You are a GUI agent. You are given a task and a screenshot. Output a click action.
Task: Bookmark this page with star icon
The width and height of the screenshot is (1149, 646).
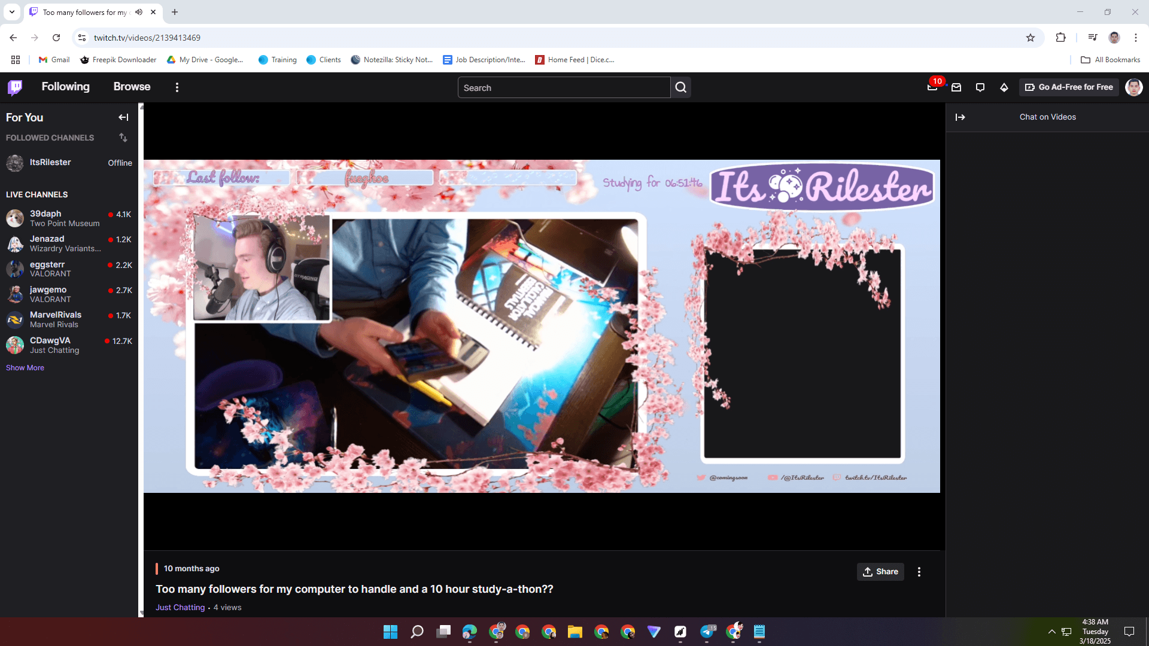coord(1031,38)
